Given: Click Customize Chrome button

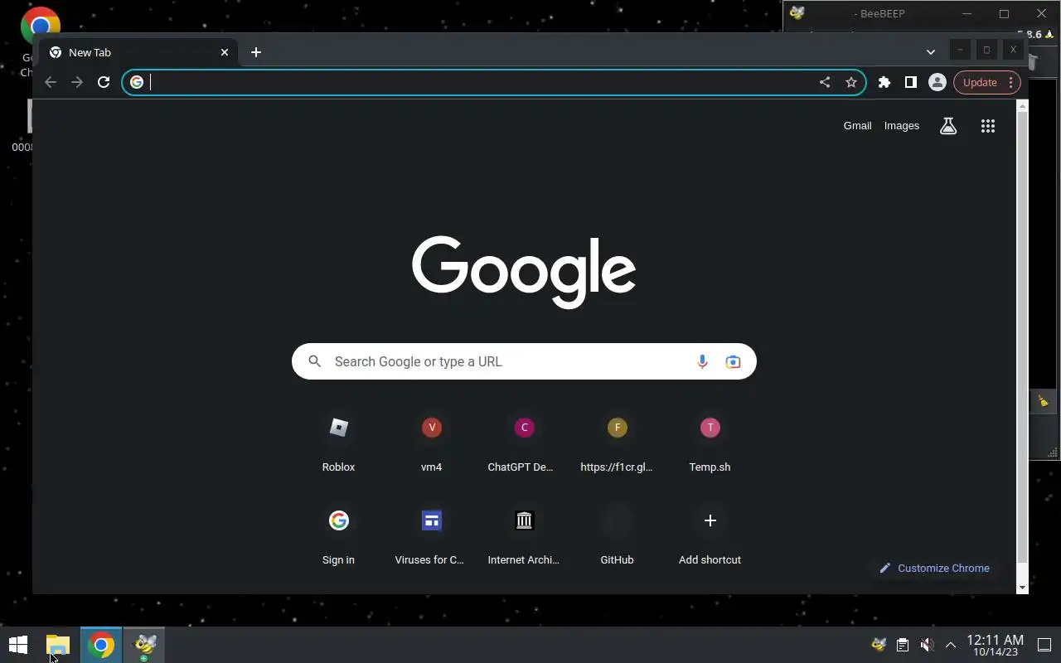Looking at the screenshot, I should tap(934, 568).
